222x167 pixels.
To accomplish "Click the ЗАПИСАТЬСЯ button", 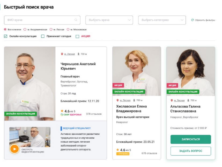I will click(x=191, y=139).
